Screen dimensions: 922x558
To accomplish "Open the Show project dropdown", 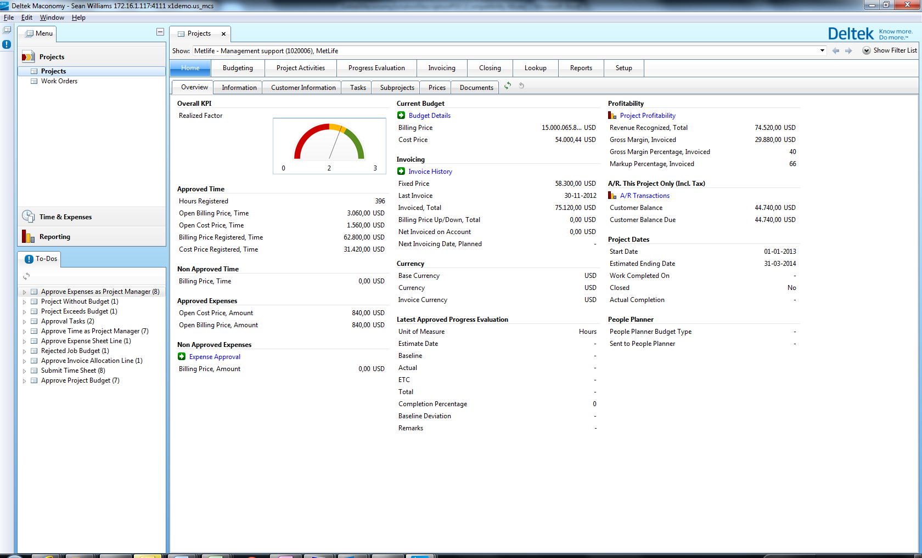I will pos(822,50).
